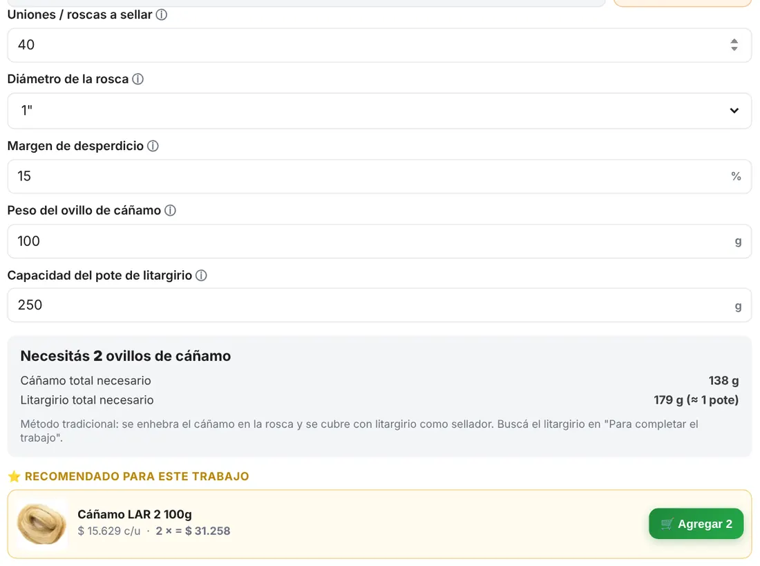The height and width of the screenshot is (566, 760).
Task: Select the Litargirio total necesario label
Action: pos(87,400)
